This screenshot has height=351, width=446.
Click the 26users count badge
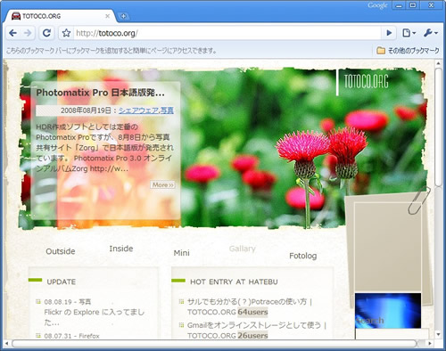[252, 336]
